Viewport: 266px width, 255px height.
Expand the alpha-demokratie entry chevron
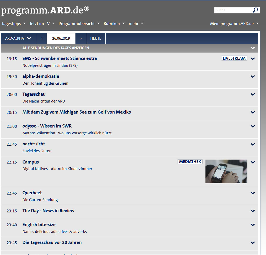[x=253, y=76]
